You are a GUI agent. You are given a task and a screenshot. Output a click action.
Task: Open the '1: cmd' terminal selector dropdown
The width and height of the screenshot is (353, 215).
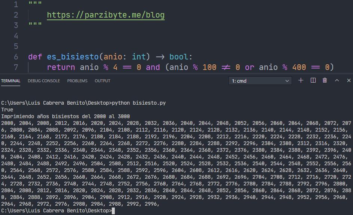tap(260, 81)
